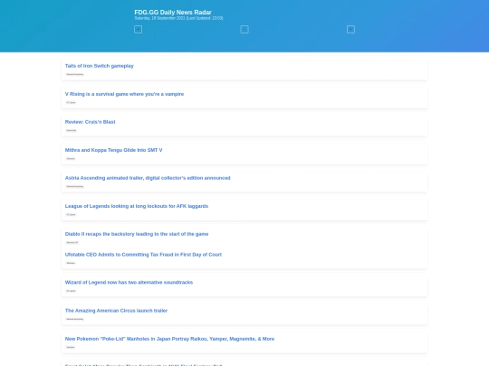489x366 pixels.
Task: Click the middle square icon button in header
Action: click(244, 29)
